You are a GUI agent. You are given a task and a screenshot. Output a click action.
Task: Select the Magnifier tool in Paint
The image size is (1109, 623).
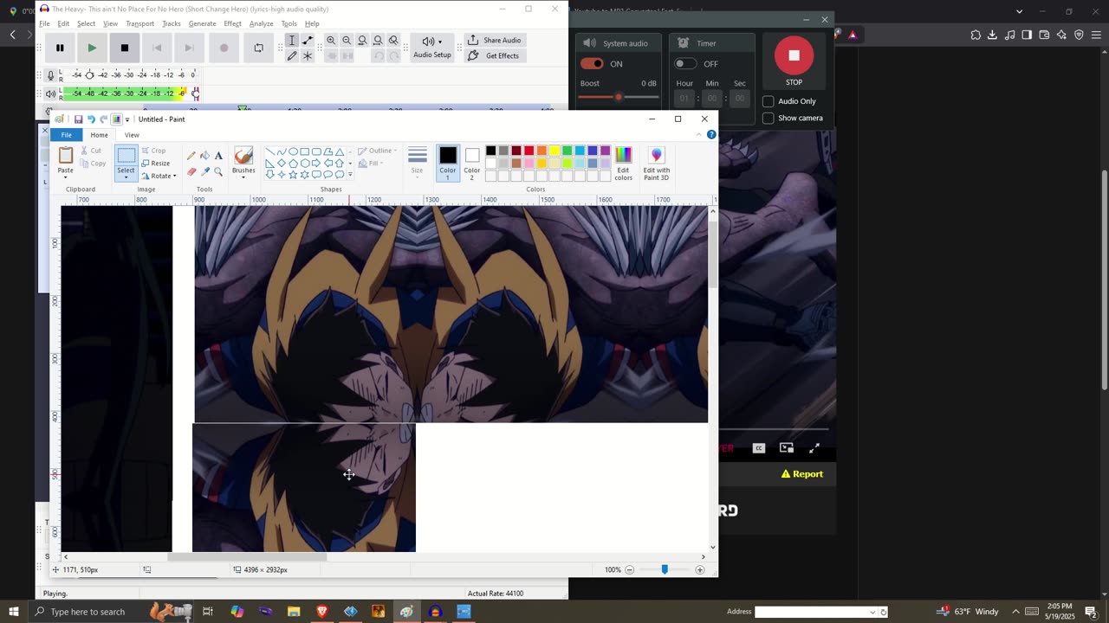218,171
